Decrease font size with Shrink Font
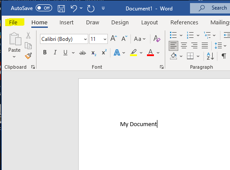This screenshot has height=170, width=230. (x=124, y=38)
